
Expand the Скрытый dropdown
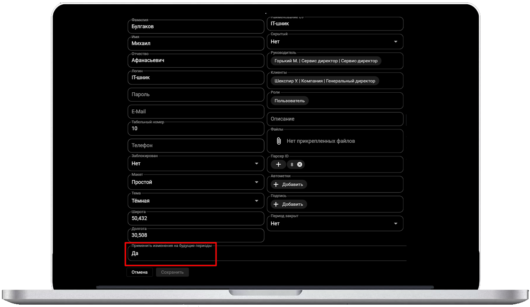(396, 42)
